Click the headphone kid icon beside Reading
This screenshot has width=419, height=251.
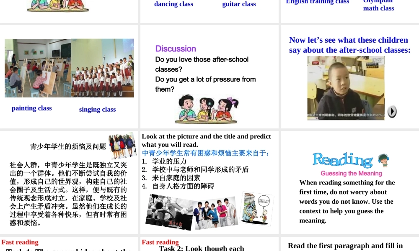383,160
